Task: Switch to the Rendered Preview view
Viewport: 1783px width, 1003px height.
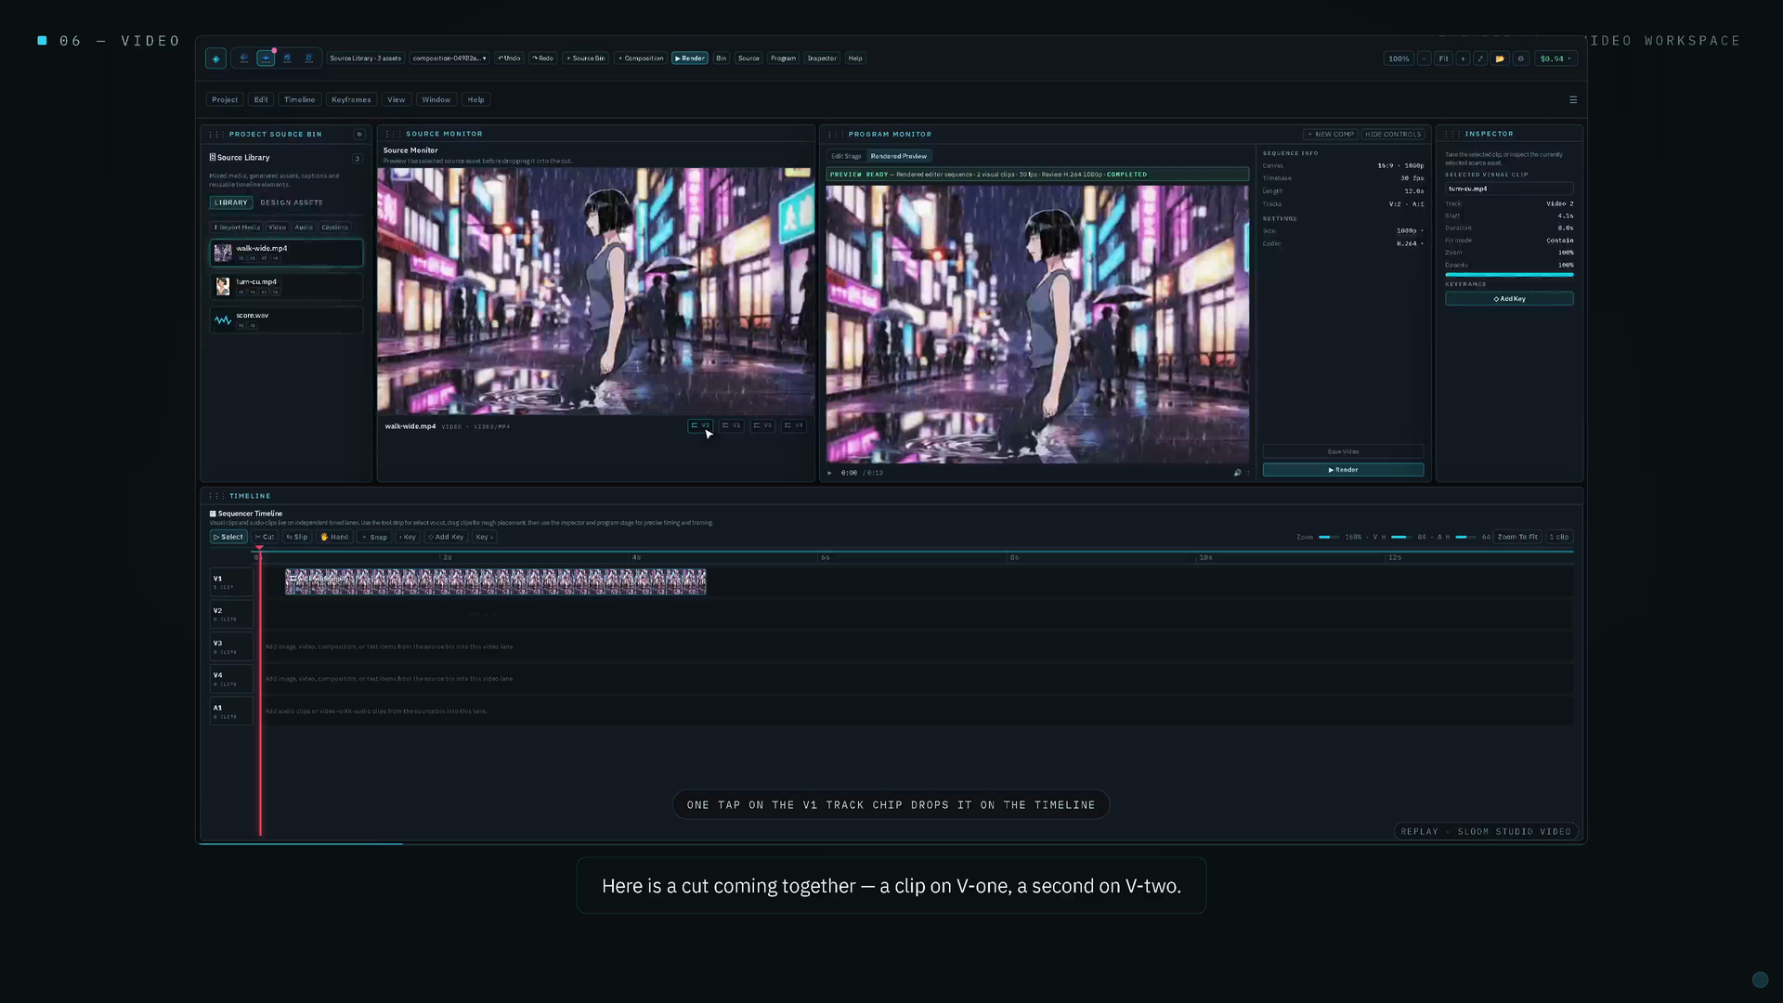Action: click(x=899, y=156)
